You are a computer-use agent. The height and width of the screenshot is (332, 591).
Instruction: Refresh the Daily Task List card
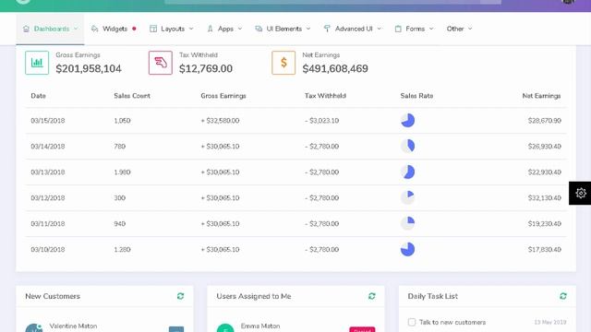coord(563,296)
